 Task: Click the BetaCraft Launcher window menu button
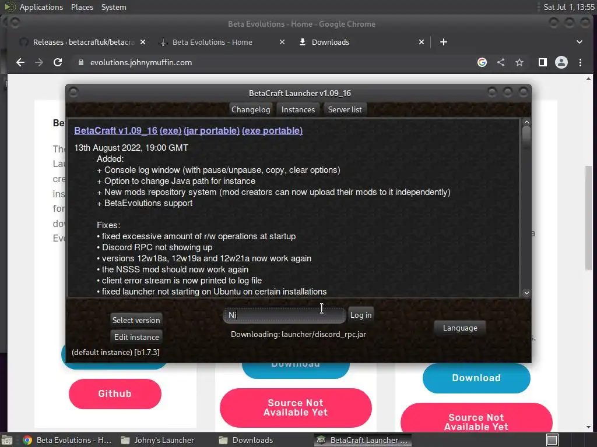point(73,93)
